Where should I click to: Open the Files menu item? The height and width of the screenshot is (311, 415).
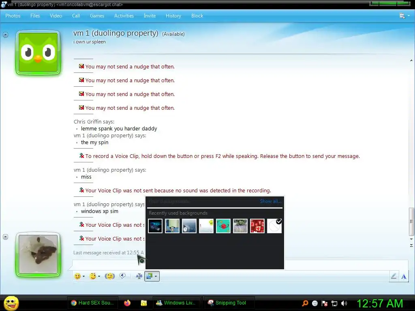click(35, 16)
